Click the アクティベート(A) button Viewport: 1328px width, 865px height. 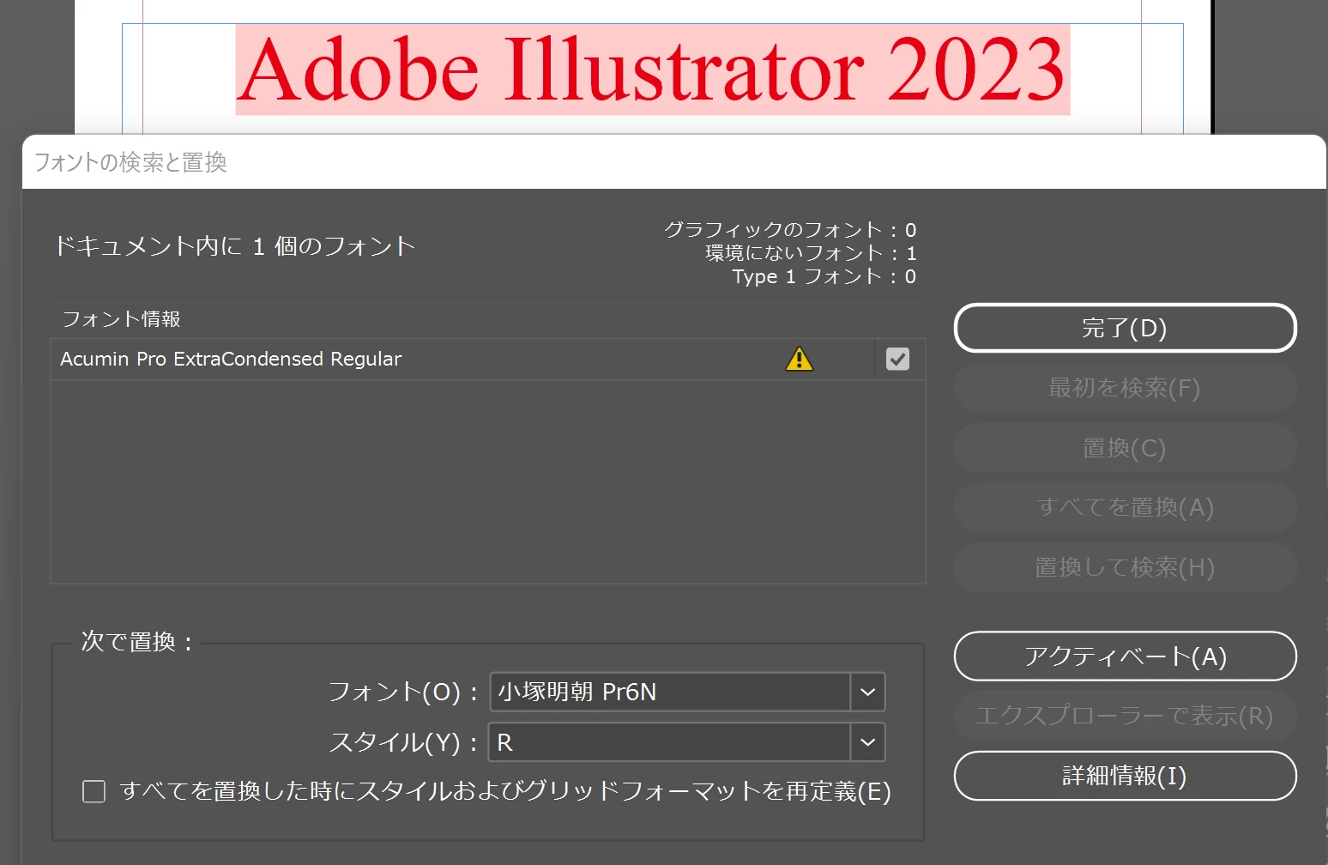click(x=1125, y=656)
